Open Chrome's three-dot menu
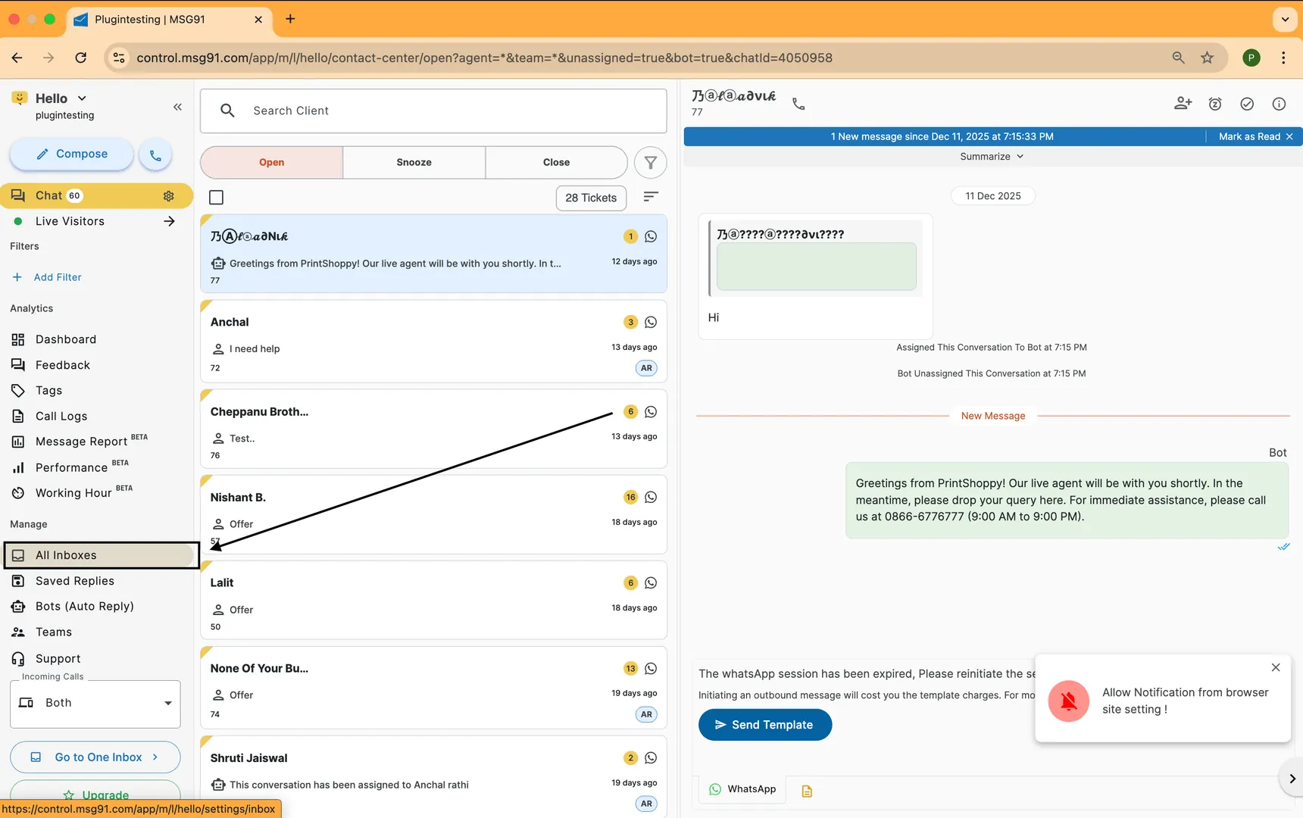 click(1283, 58)
